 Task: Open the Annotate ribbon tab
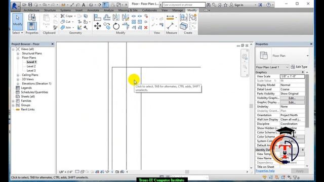[x=93, y=10]
